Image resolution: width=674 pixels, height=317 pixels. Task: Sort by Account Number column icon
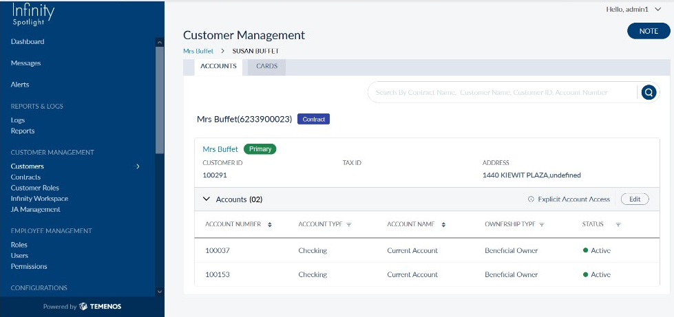(x=270, y=224)
